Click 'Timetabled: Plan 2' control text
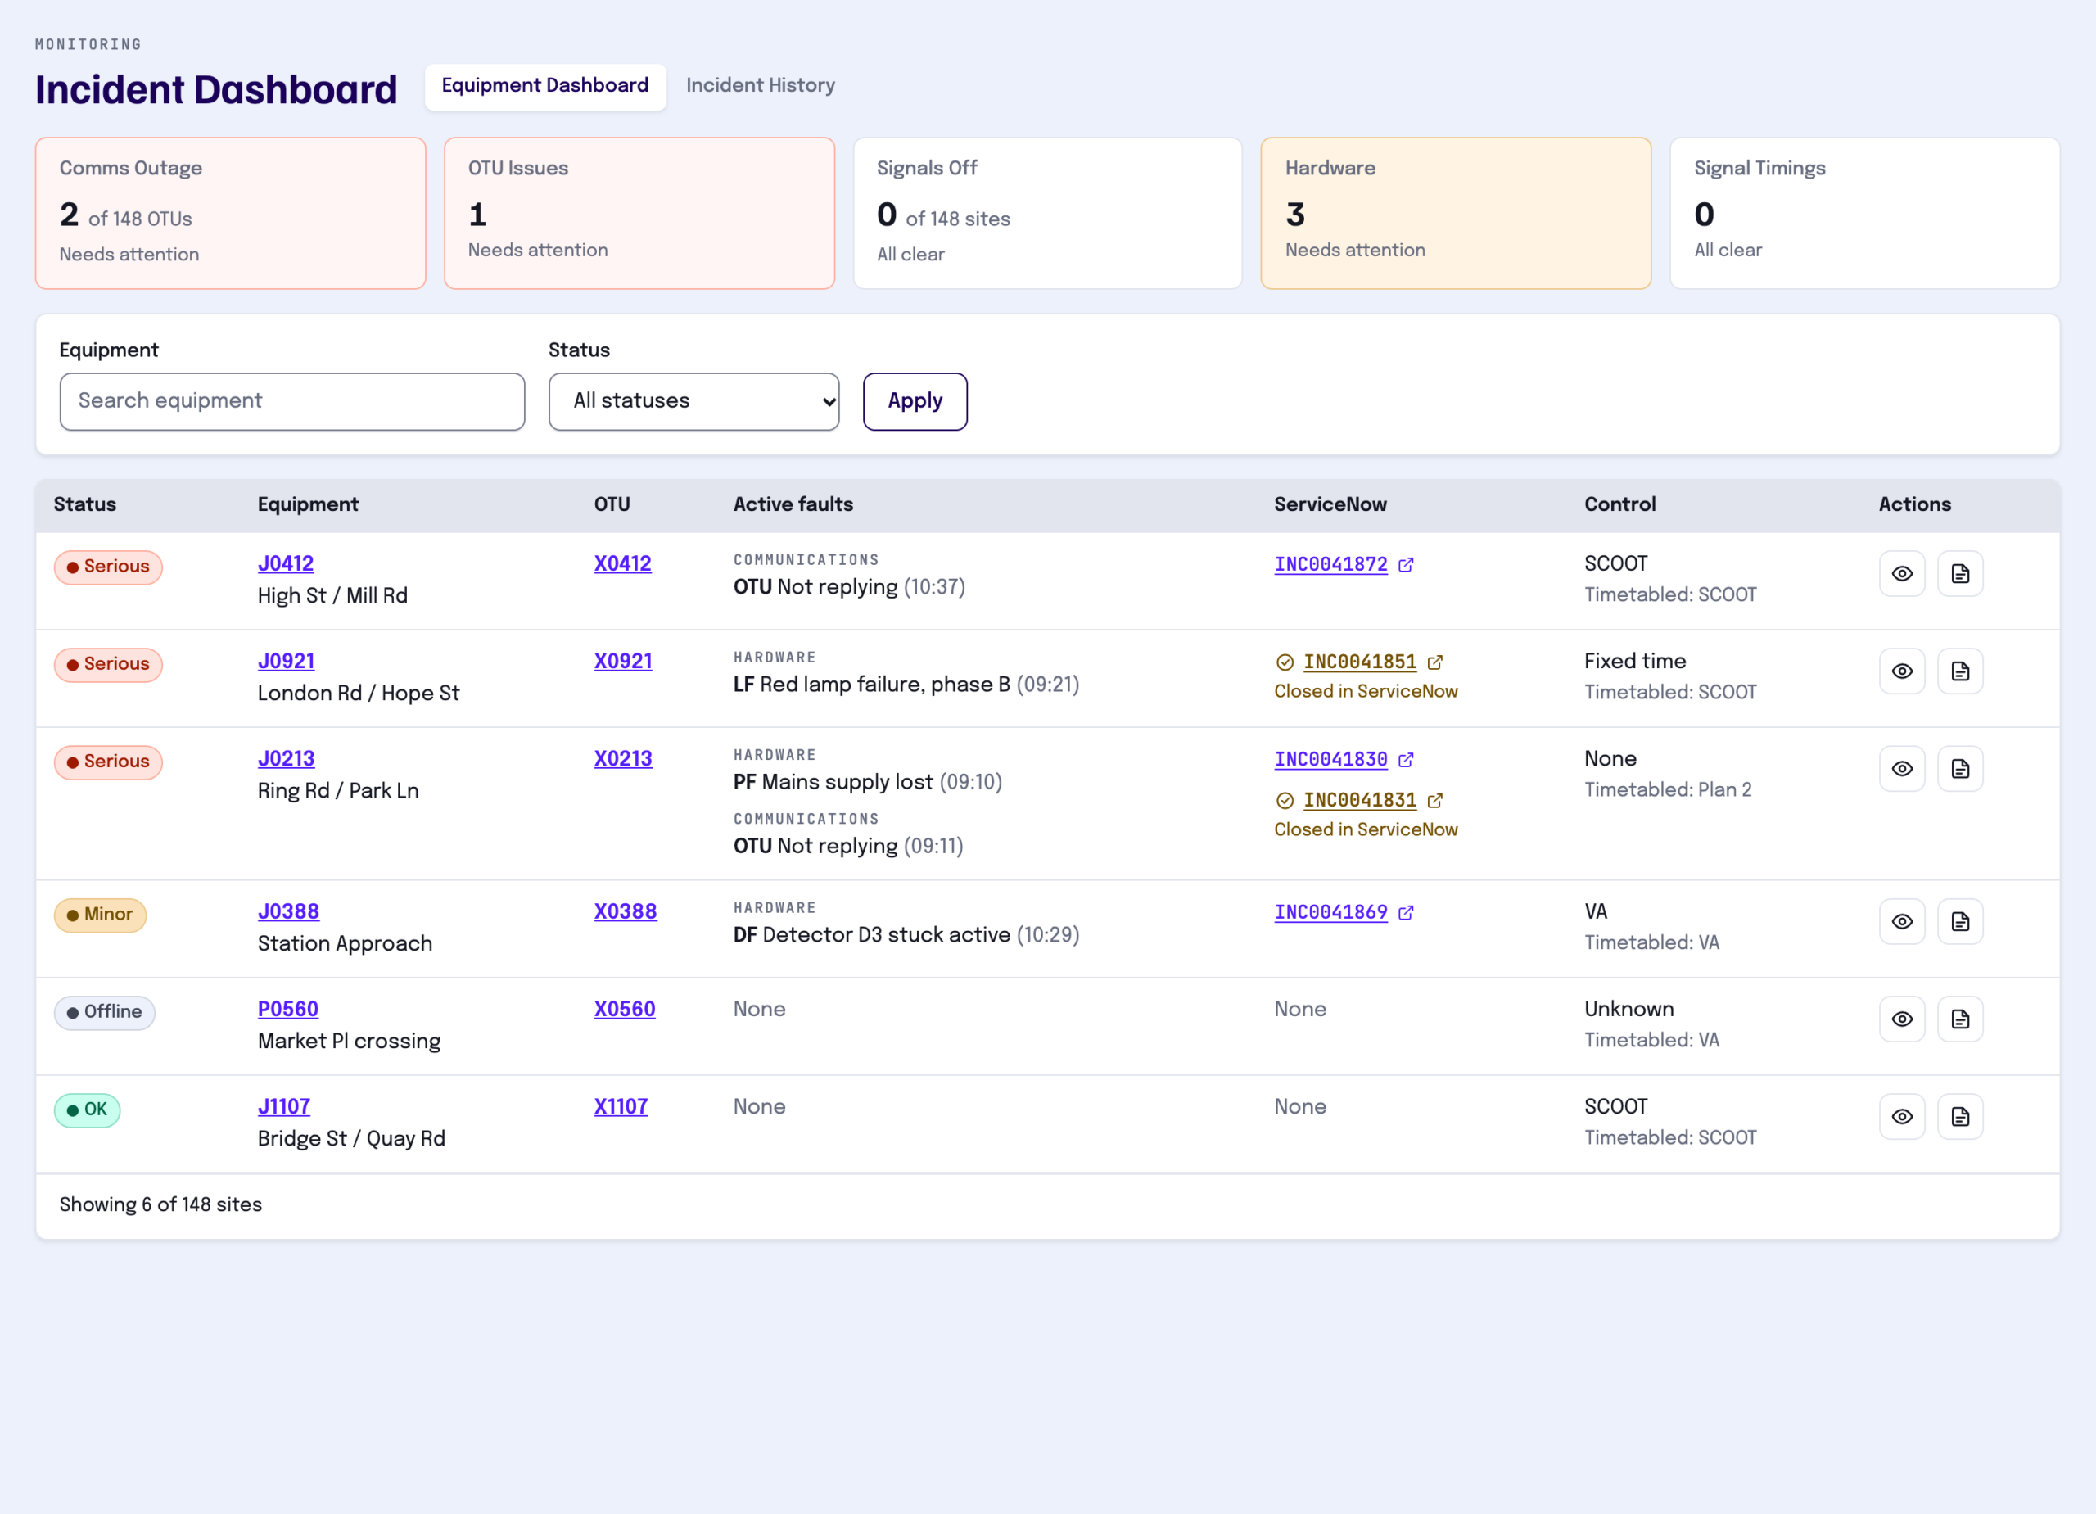The height and width of the screenshot is (1514, 2096). pos(1668,790)
